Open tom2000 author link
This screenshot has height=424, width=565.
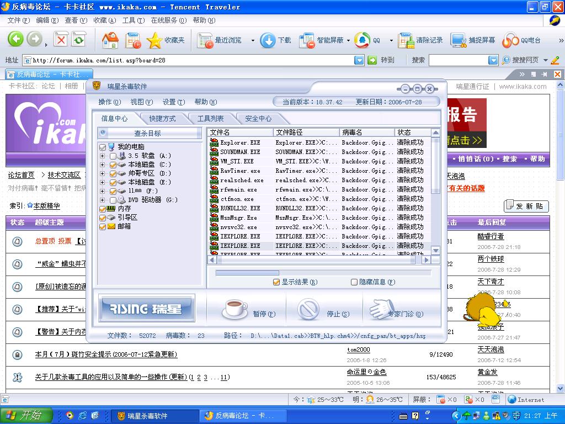[x=359, y=349]
